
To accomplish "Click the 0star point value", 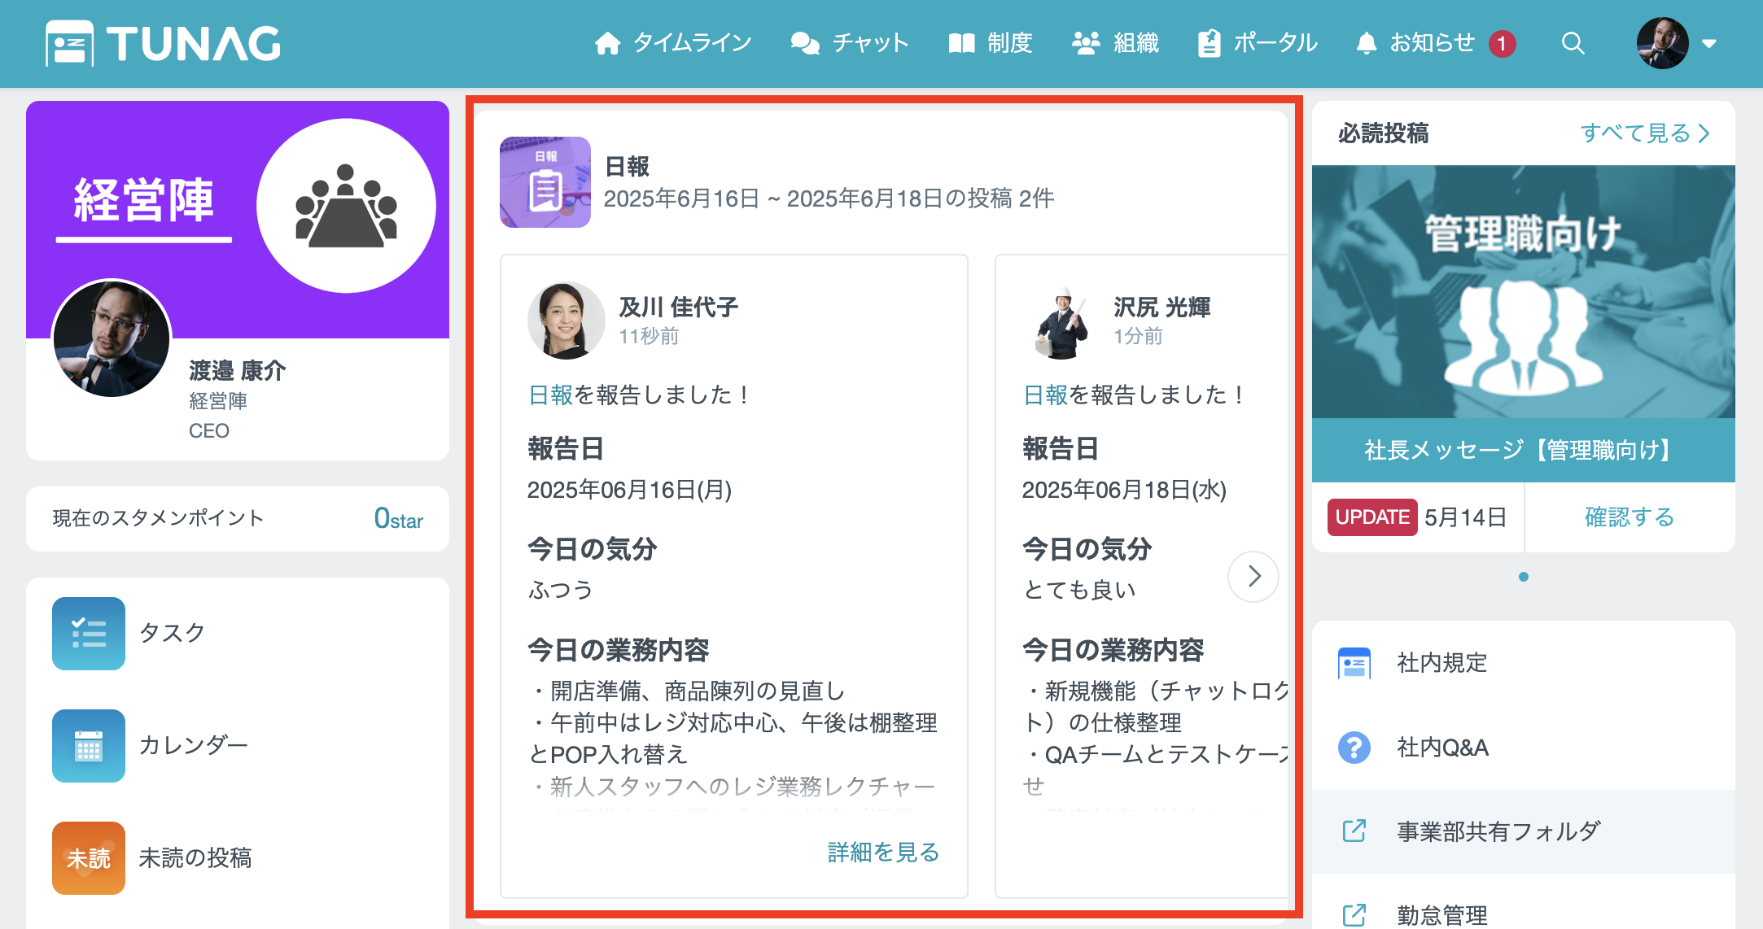I will pos(398,518).
